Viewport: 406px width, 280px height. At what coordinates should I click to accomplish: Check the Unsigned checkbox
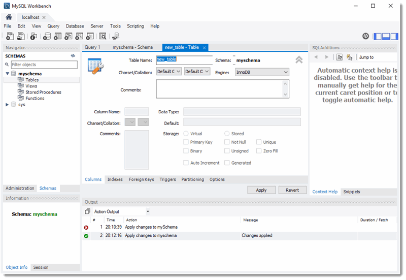(227, 151)
